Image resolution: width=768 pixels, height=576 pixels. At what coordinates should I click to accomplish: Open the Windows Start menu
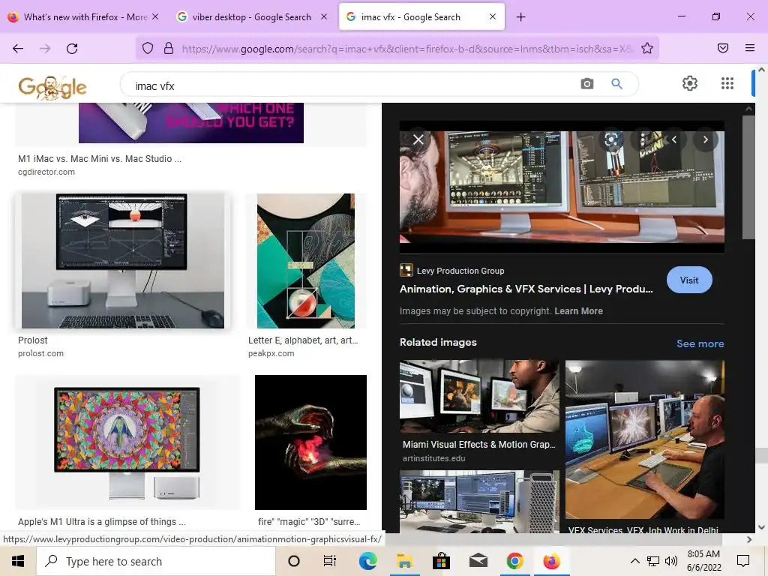18,561
